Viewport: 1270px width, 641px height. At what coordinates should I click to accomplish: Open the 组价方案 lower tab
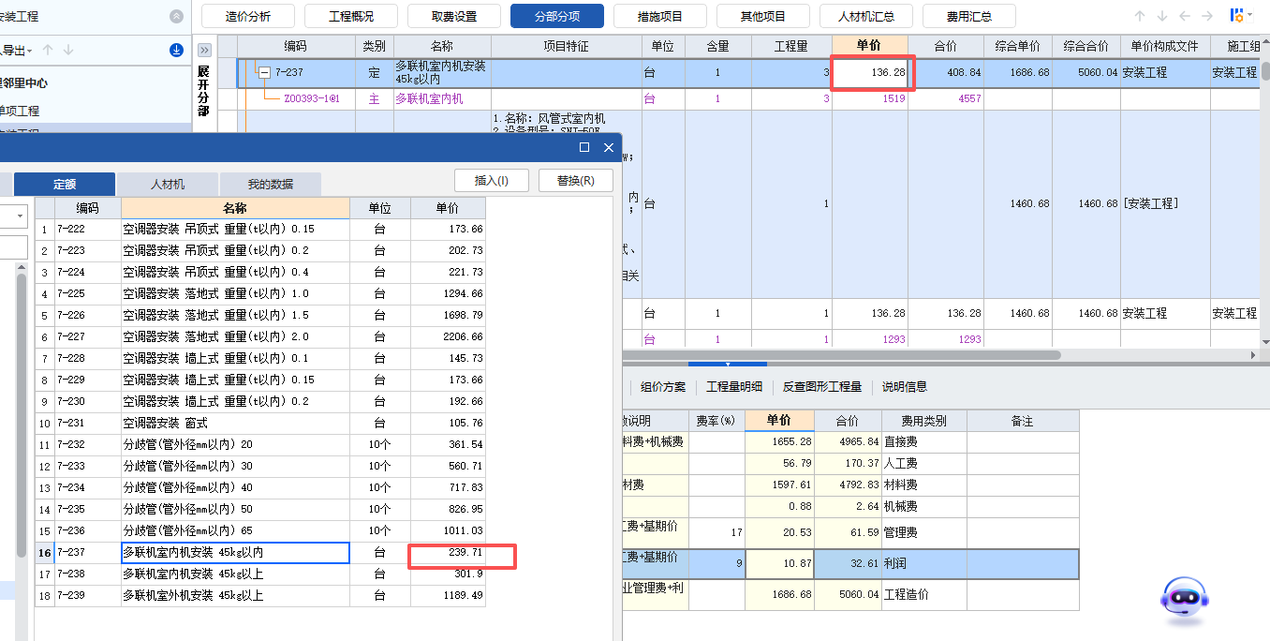click(x=663, y=386)
